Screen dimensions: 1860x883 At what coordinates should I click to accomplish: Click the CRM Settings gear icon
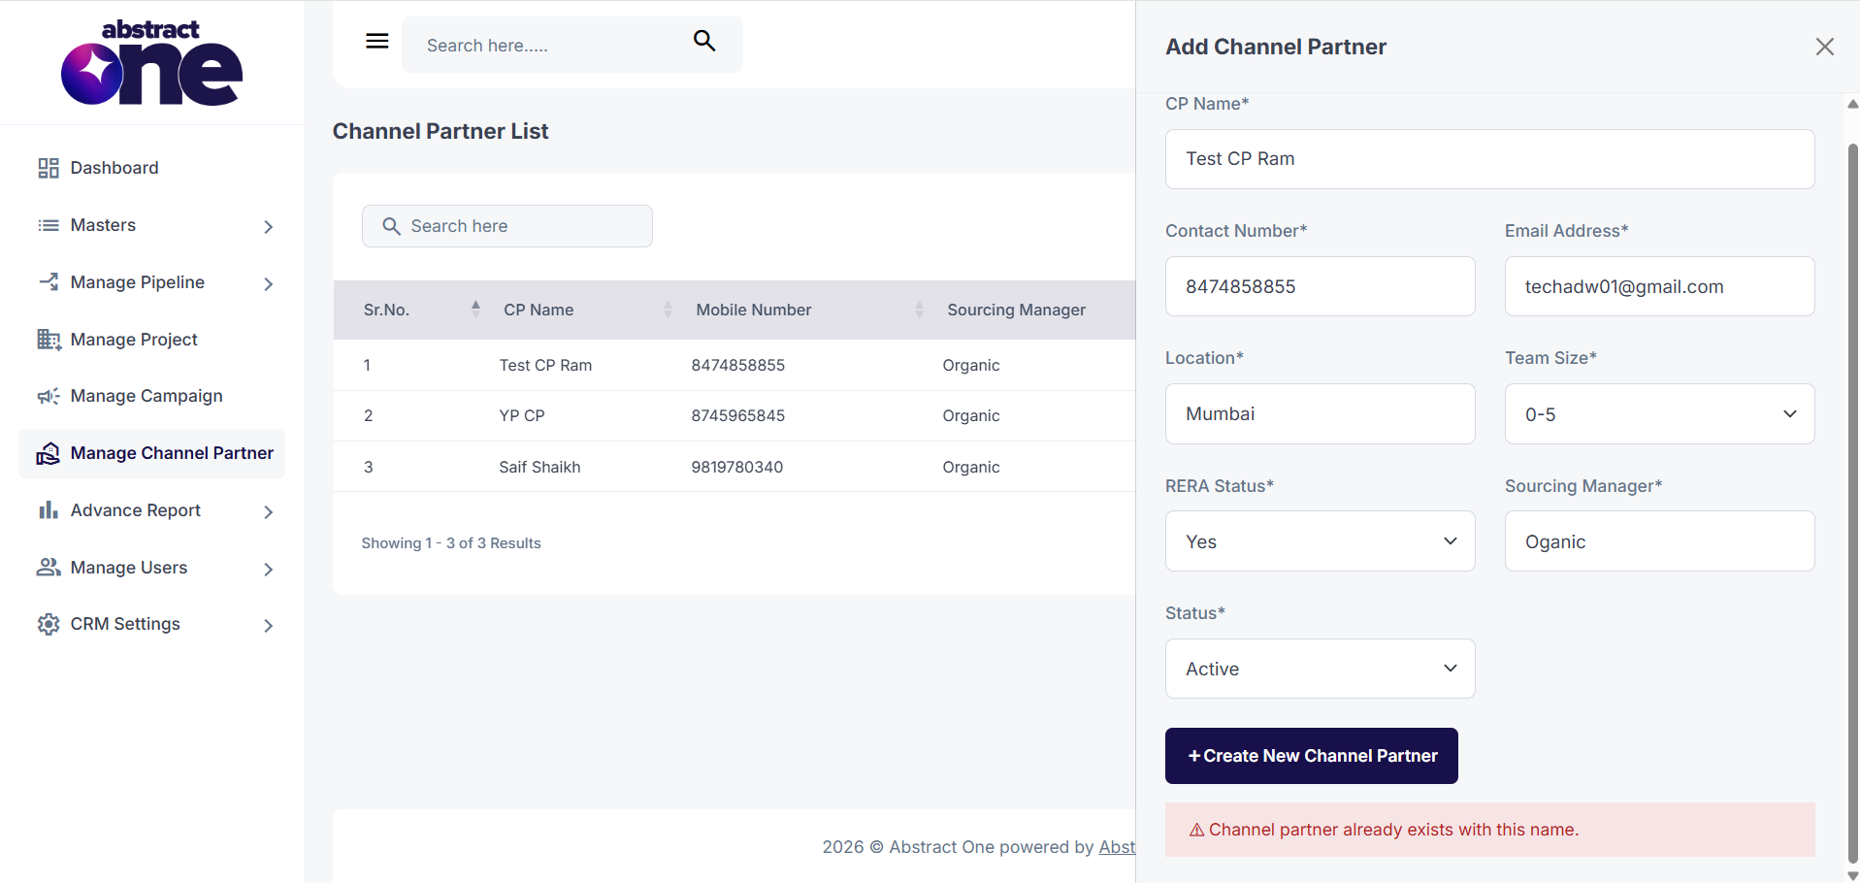pos(49,624)
